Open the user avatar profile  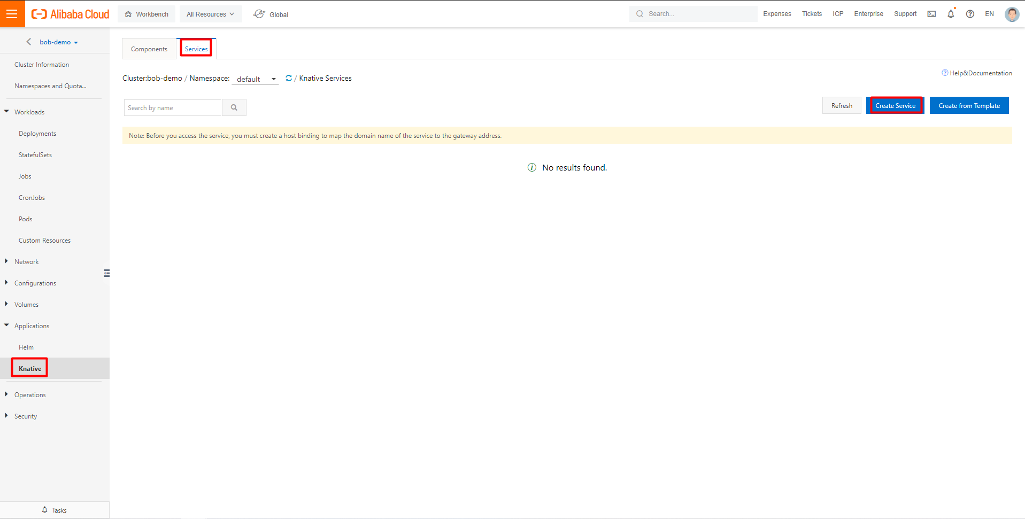tap(1012, 14)
